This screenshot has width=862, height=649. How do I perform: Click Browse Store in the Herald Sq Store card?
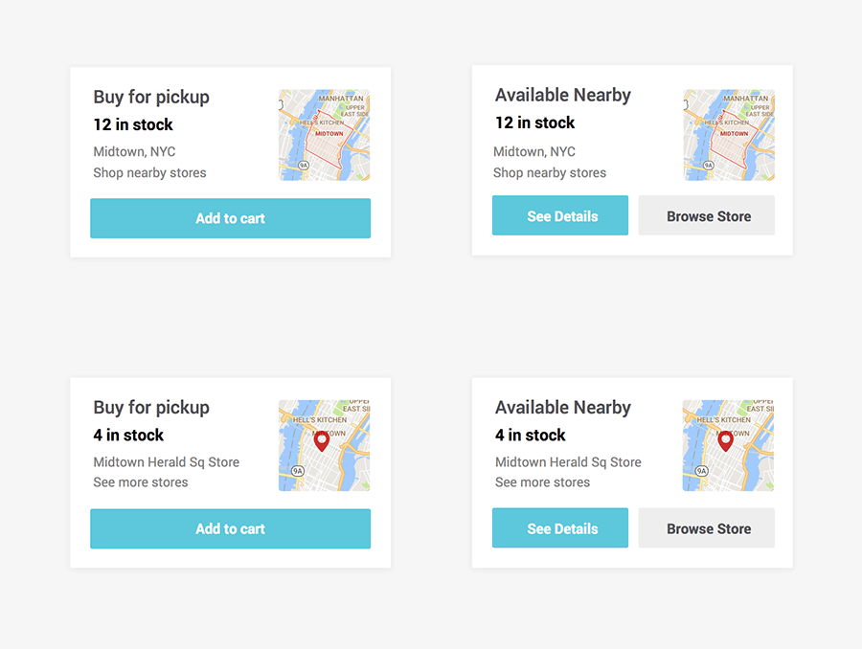707,527
